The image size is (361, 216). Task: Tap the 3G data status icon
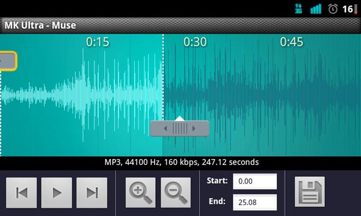pyautogui.click(x=298, y=9)
